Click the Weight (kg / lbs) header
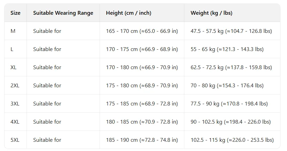Viewport: 287px width, 151px height. tap(211, 13)
